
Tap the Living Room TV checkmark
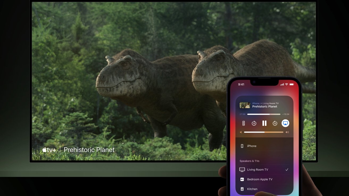[x=287, y=170]
